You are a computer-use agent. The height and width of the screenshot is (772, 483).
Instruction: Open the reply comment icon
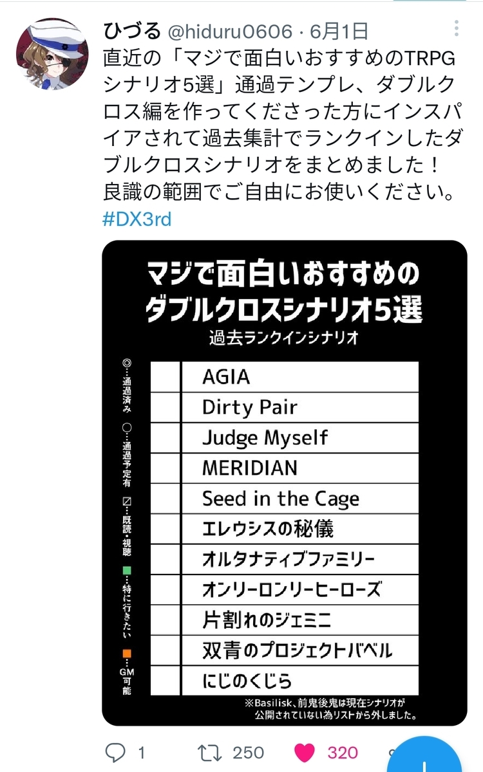[x=117, y=753]
